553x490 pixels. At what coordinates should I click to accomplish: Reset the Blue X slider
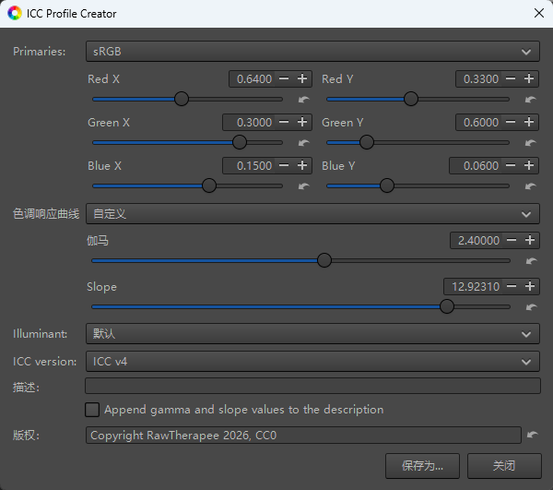(x=303, y=186)
